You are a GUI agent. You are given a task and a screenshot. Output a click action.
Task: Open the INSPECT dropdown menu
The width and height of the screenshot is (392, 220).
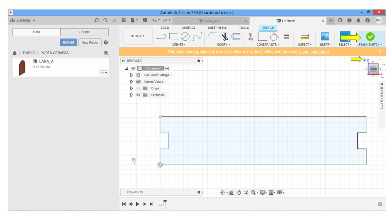[304, 45]
